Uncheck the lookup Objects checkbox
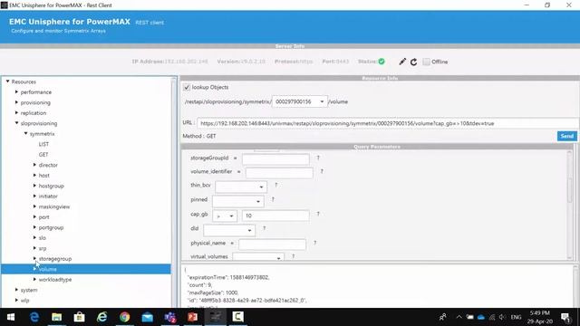Screen dimensions: 580x326 [187, 87]
